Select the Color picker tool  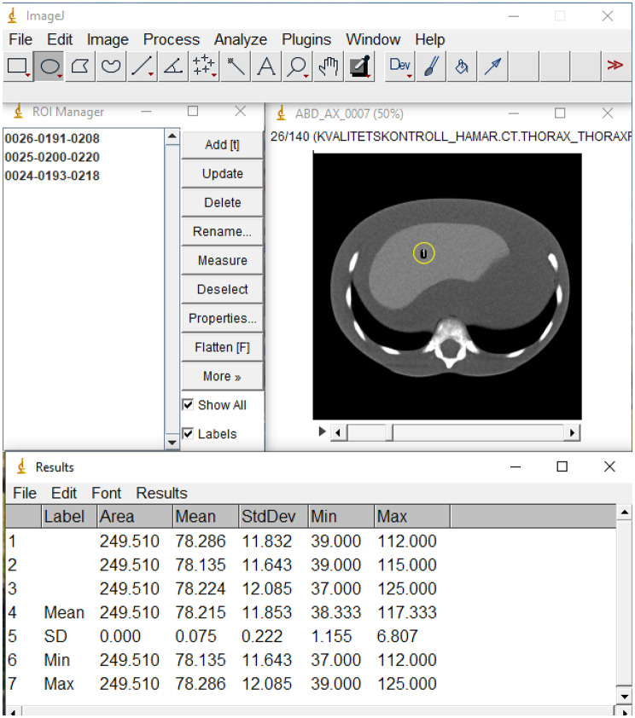tap(359, 67)
